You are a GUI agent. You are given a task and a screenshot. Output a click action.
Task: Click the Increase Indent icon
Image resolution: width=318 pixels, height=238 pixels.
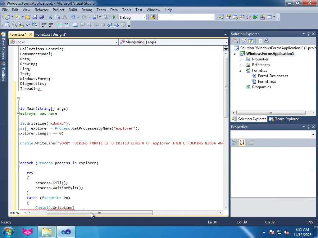(x=51, y=25)
